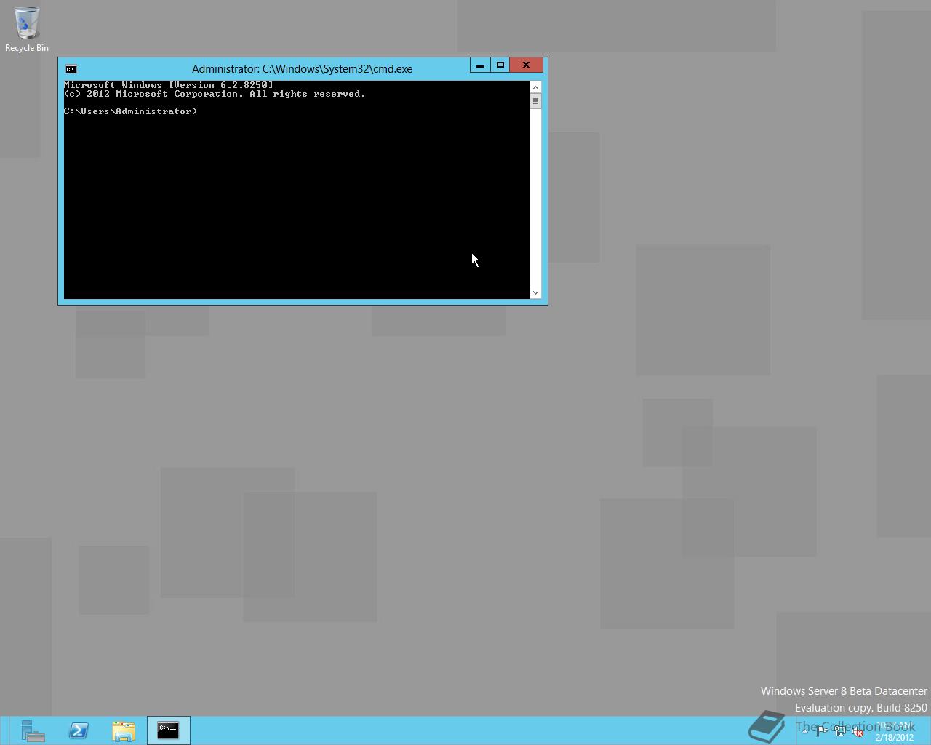The height and width of the screenshot is (745, 931).
Task: Click the C:\Users\Administrator> prompt line
Action: click(131, 111)
